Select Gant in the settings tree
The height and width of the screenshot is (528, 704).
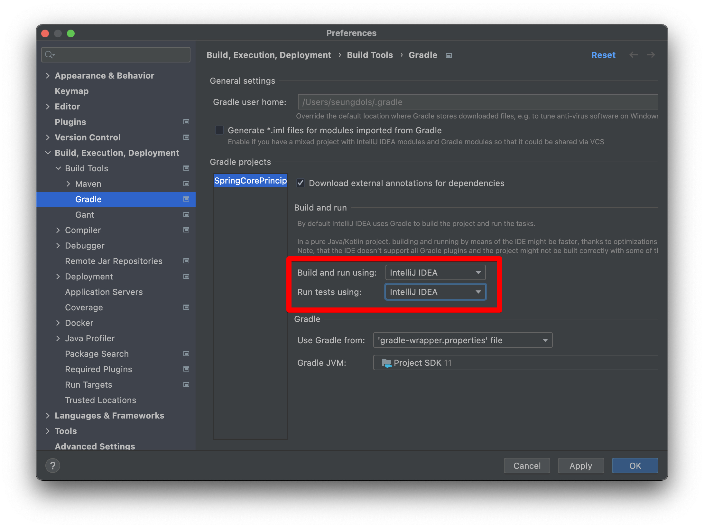(x=85, y=214)
